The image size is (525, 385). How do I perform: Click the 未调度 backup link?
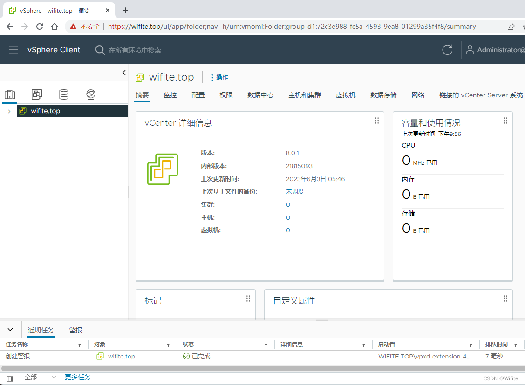pyautogui.click(x=295, y=191)
